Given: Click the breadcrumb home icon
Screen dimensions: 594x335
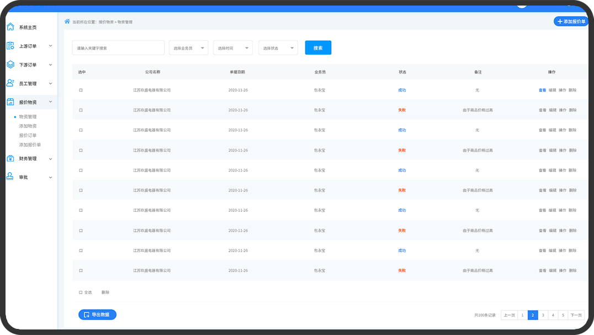Looking at the screenshot, I should pyautogui.click(x=67, y=22).
